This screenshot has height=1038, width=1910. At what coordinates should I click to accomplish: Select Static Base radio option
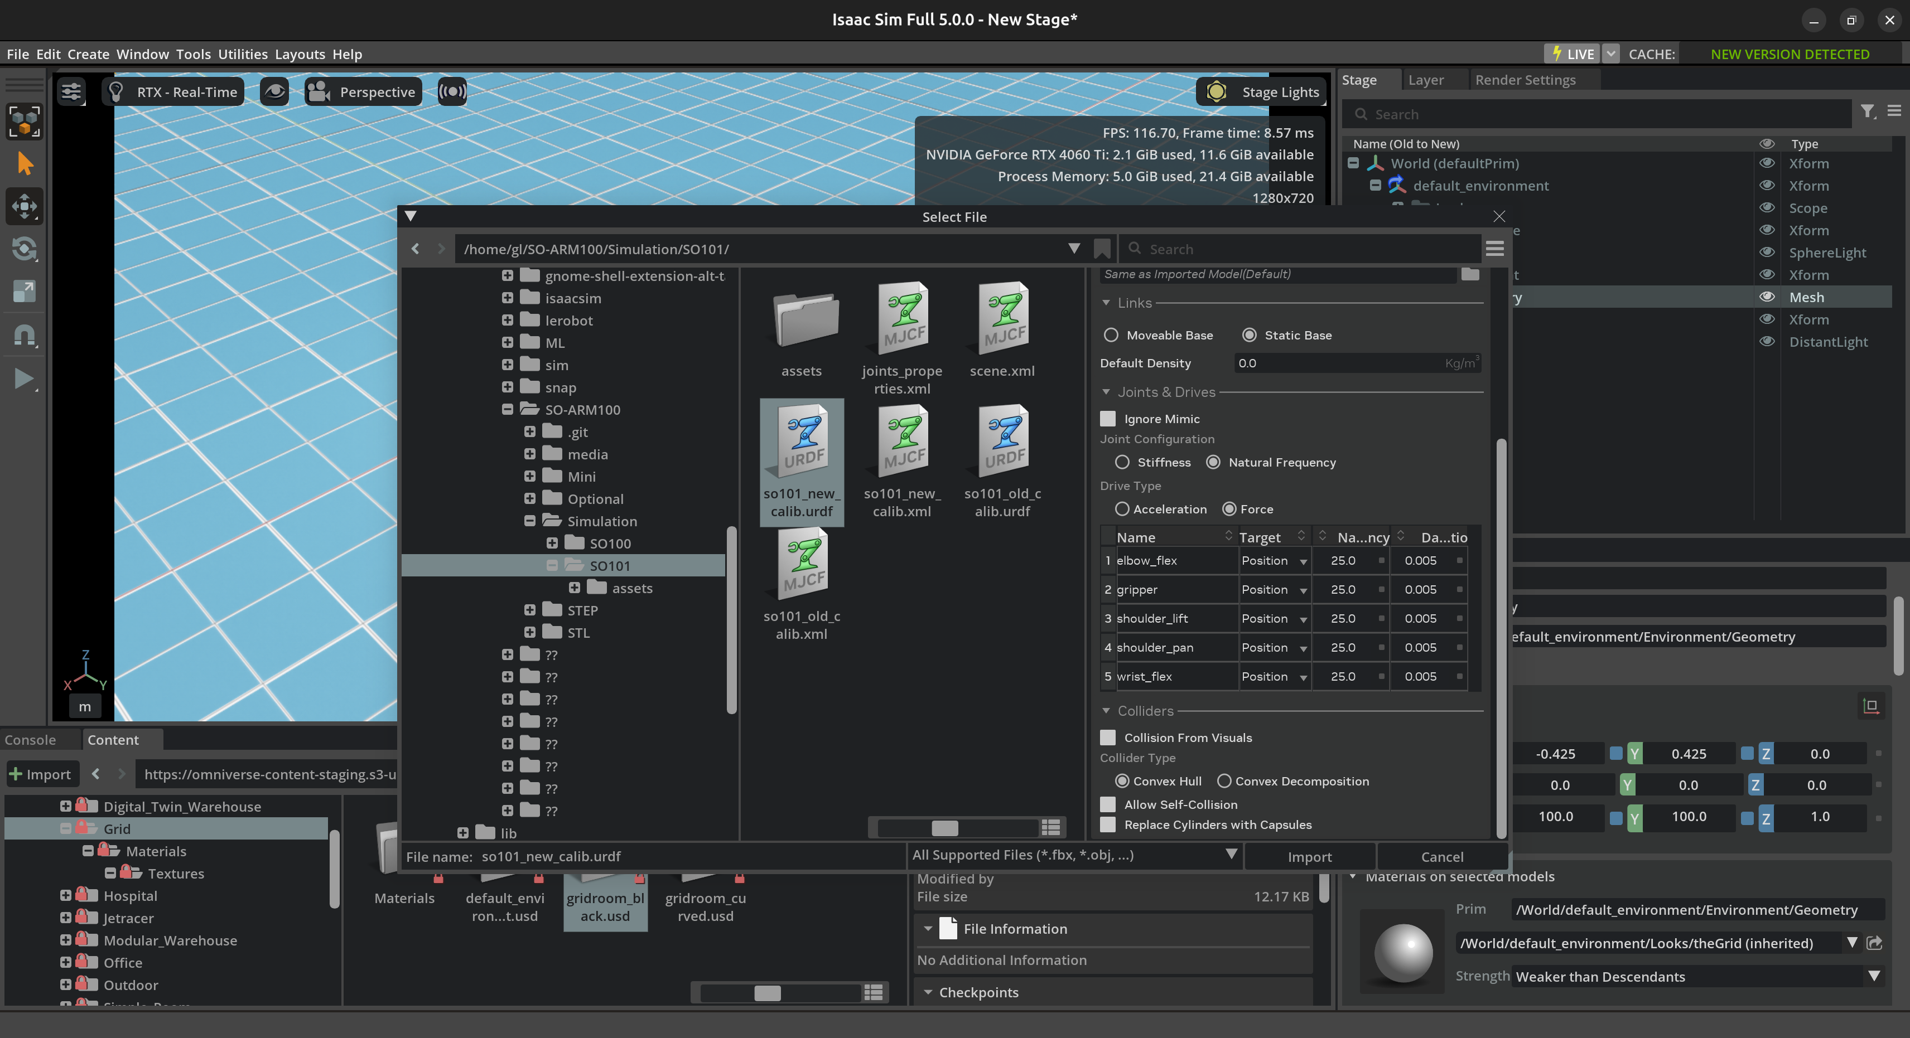[1250, 335]
